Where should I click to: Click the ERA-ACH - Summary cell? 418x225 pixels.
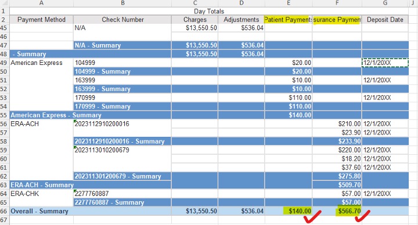[x=91, y=185]
